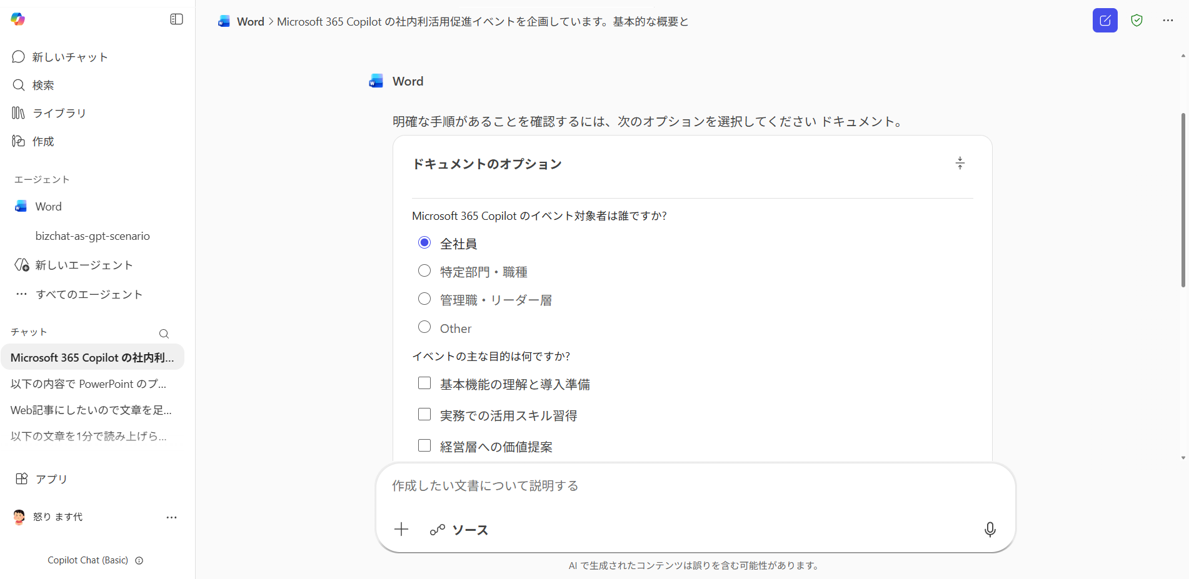
Task: Open the green shield protection icon
Action: pos(1136,21)
